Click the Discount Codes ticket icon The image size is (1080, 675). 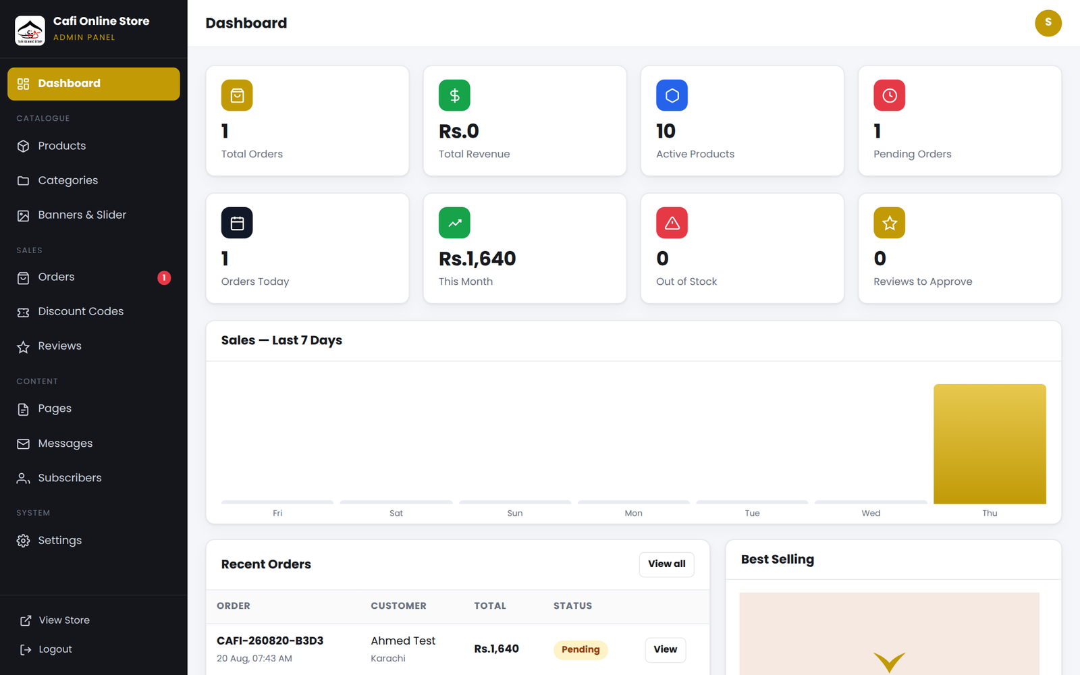[24, 312]
